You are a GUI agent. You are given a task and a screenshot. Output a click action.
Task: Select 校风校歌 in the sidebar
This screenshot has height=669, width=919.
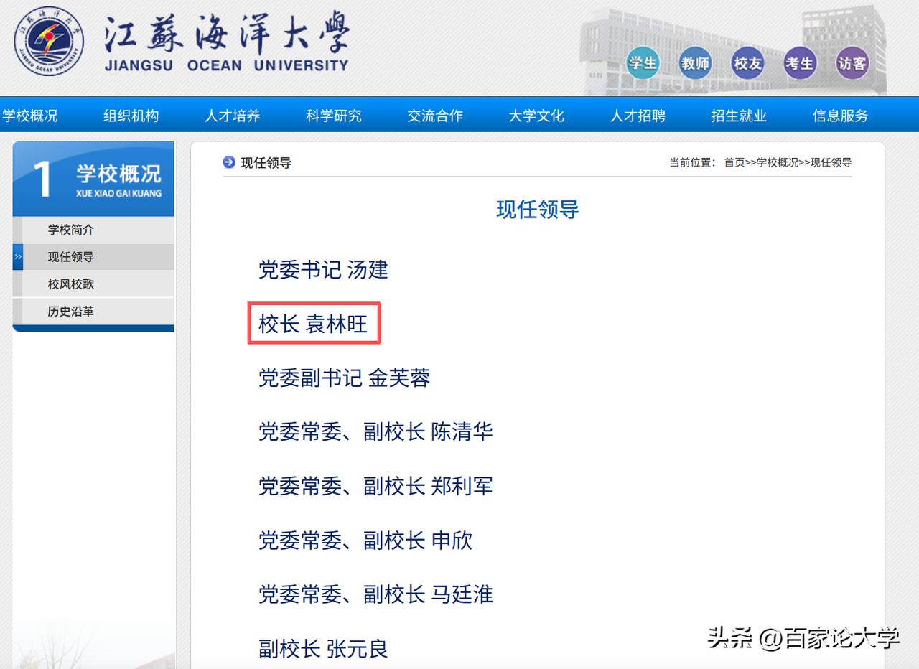click(x=93, y=284)
